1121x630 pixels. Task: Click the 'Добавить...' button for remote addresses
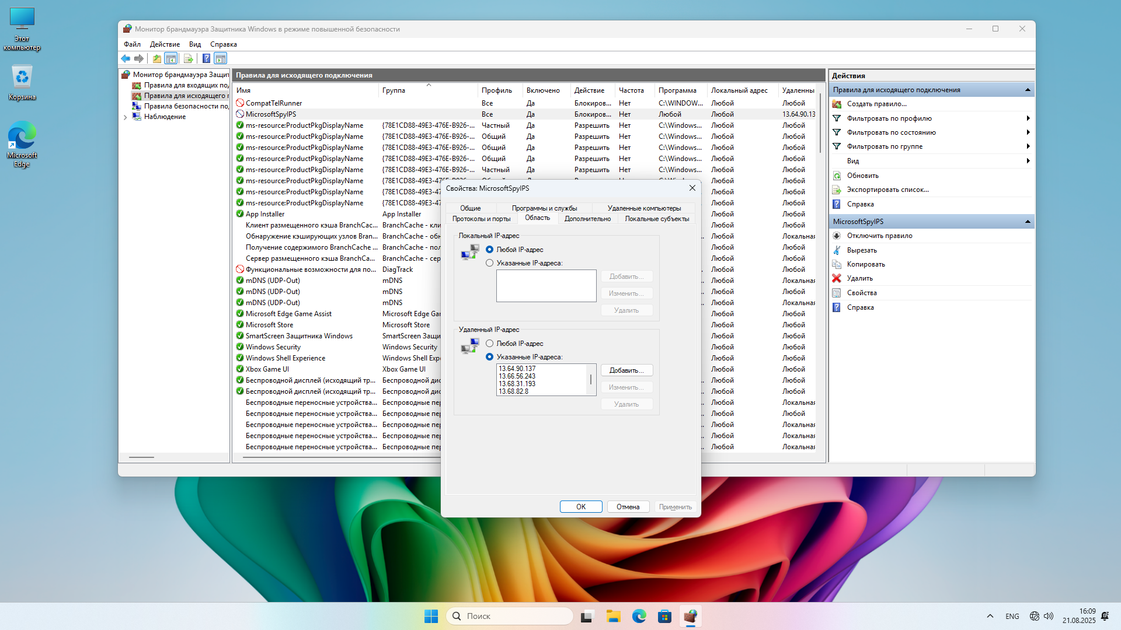point(626,370)
